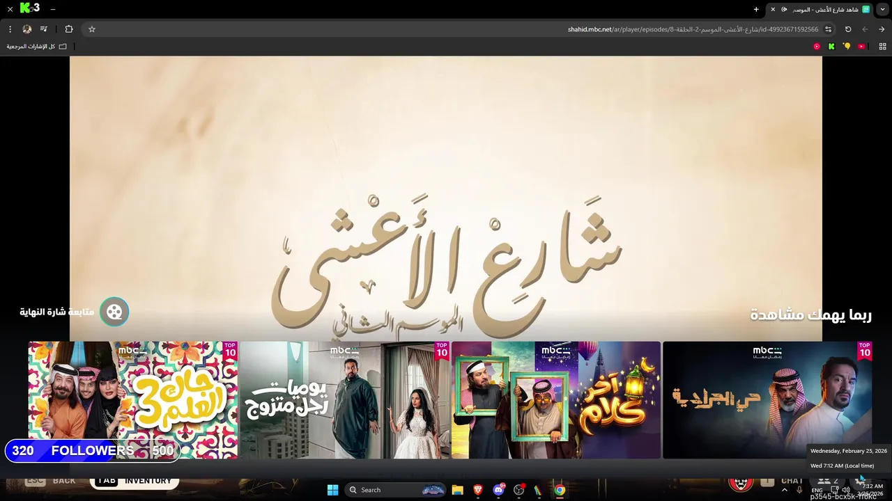Open the YouTube bookmark icon
Viewport: 892px width, 501px height.
861,47
